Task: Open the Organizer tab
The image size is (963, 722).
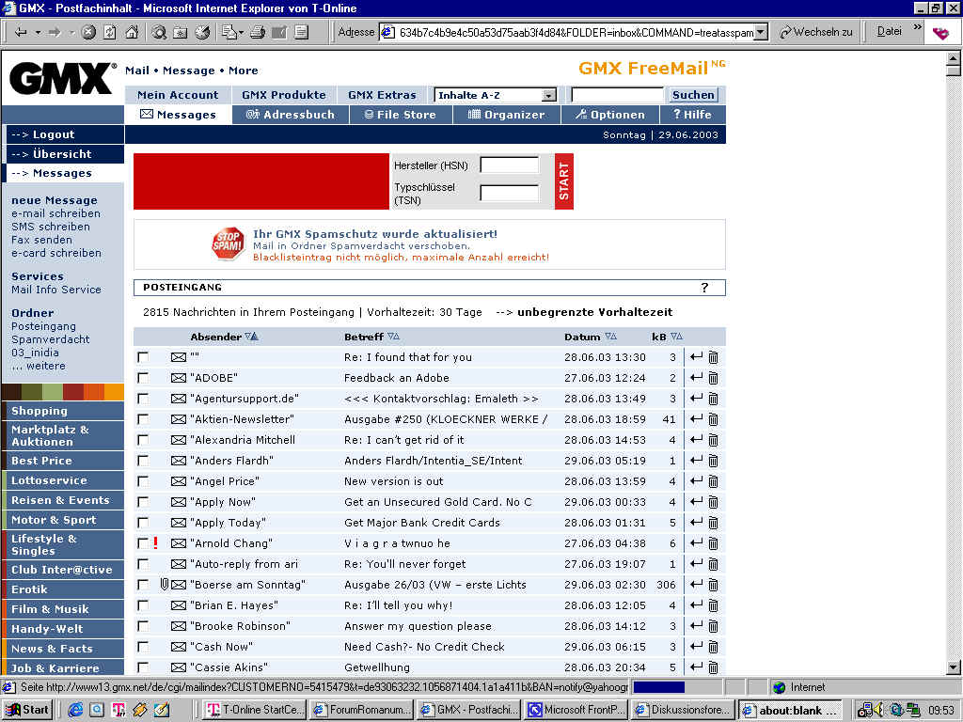Action: (507, 115)
